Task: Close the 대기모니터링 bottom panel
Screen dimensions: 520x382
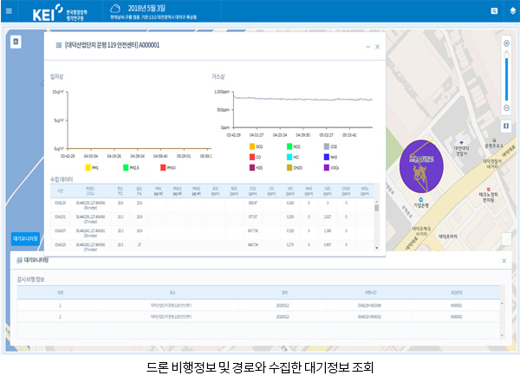Action: 504,261
